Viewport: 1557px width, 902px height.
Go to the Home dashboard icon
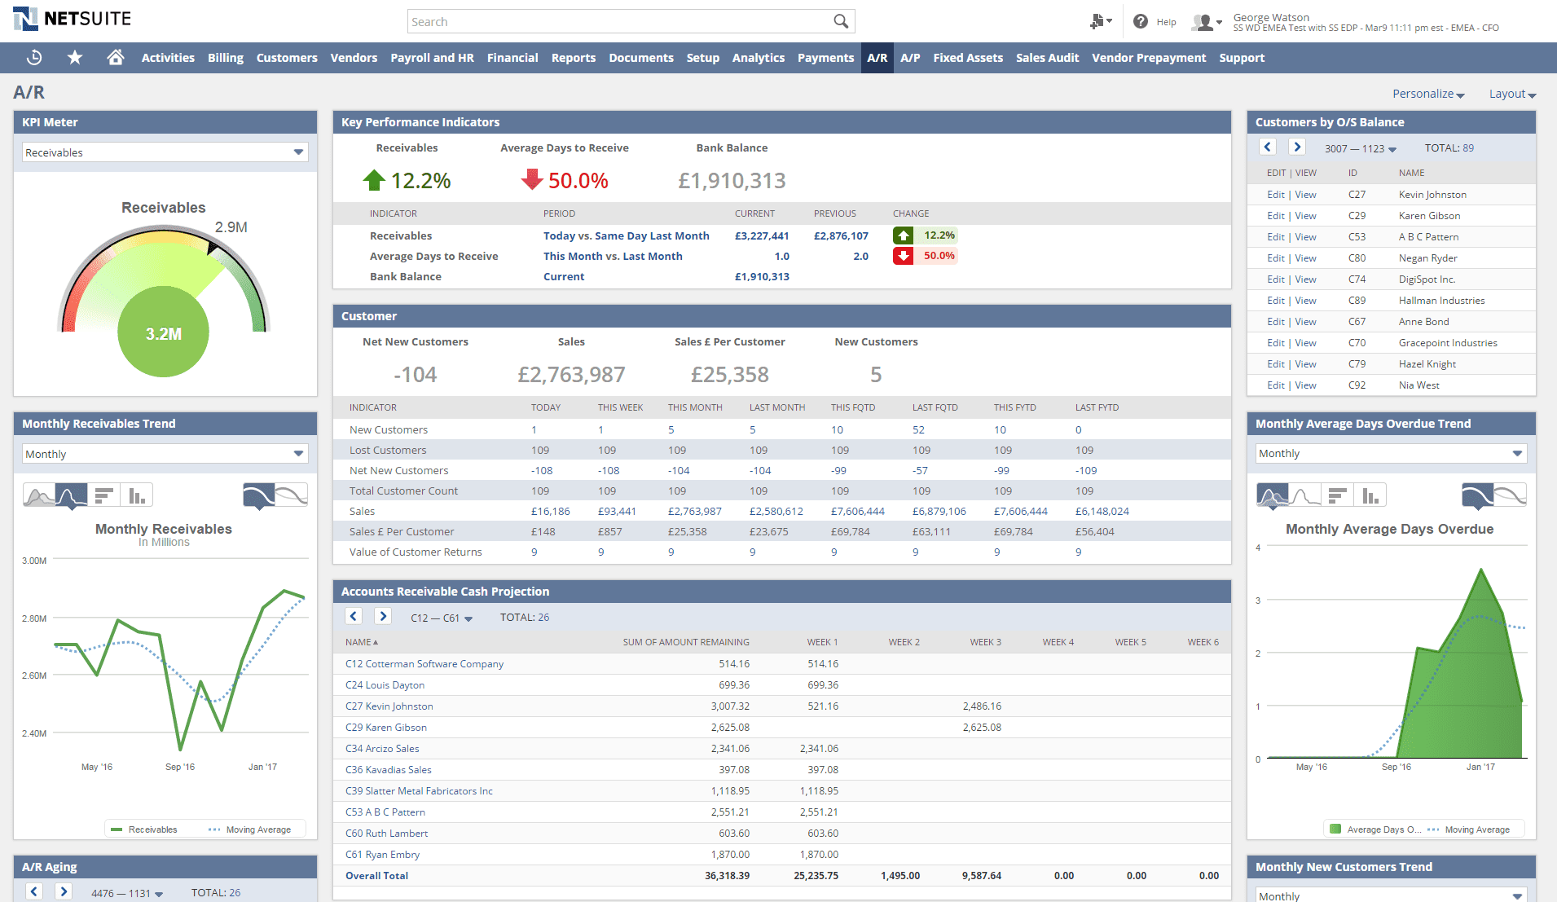click(x=116, y=57)
